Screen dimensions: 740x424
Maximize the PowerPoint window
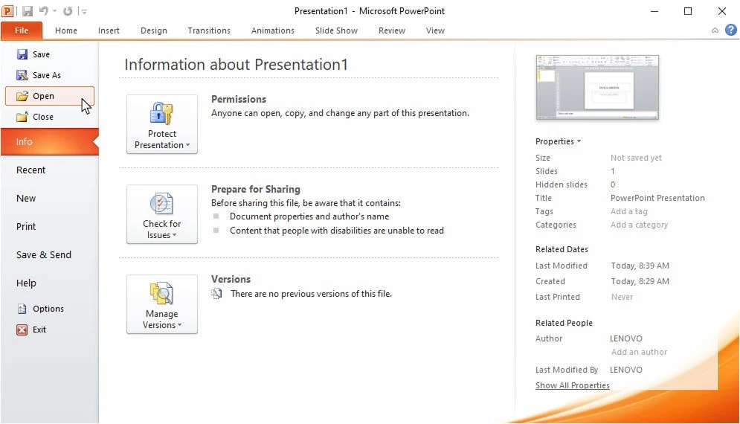[688, 11]
